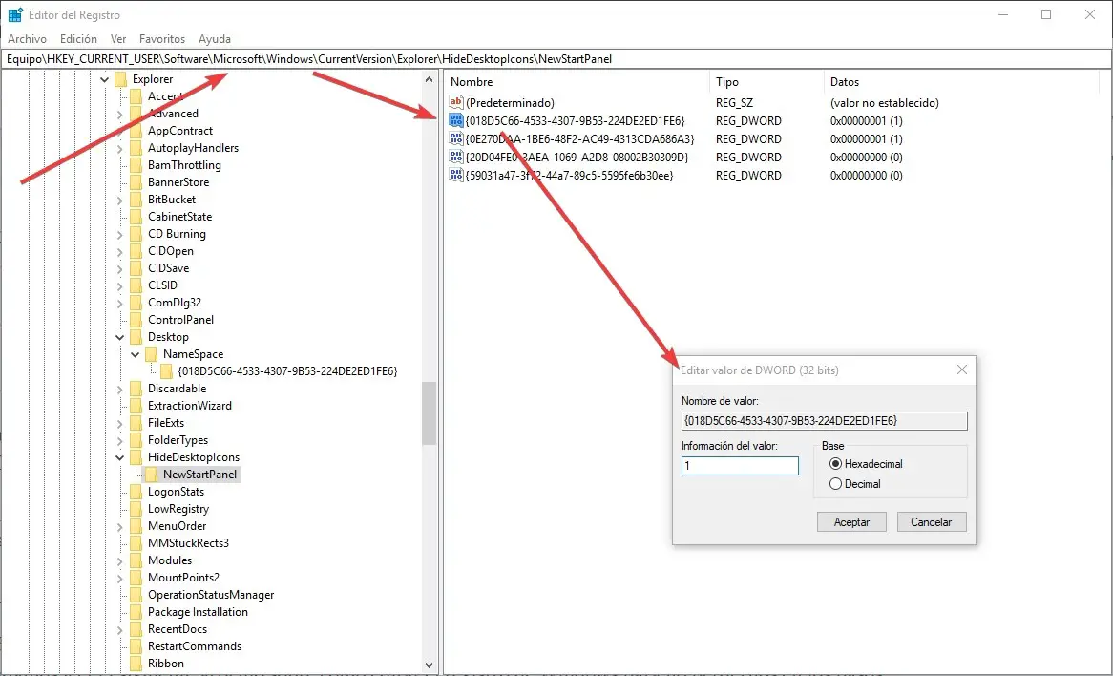Select the MountPoints2 key in tree

click(183, 578)
